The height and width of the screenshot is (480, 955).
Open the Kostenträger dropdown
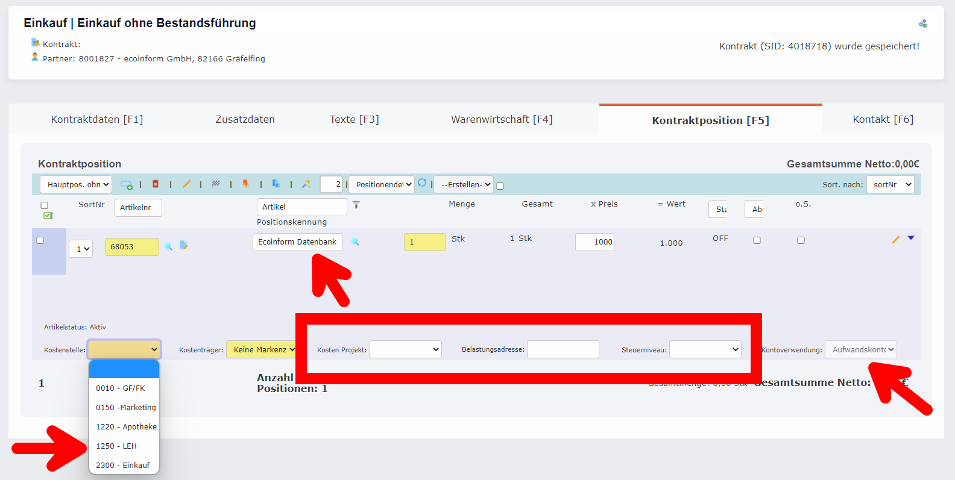click(262, 349)
